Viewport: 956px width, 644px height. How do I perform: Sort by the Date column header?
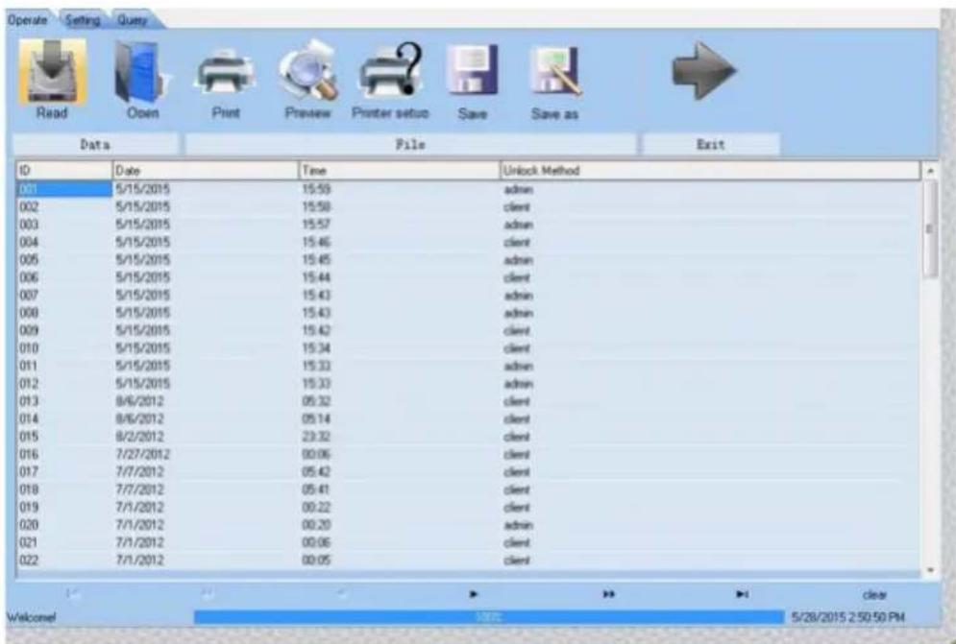(206, 171)
